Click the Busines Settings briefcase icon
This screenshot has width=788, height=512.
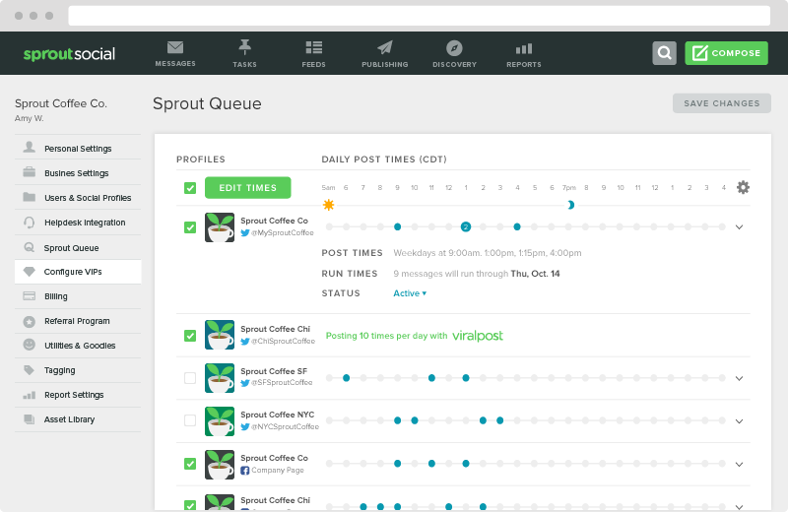click(x=30, y=172)
